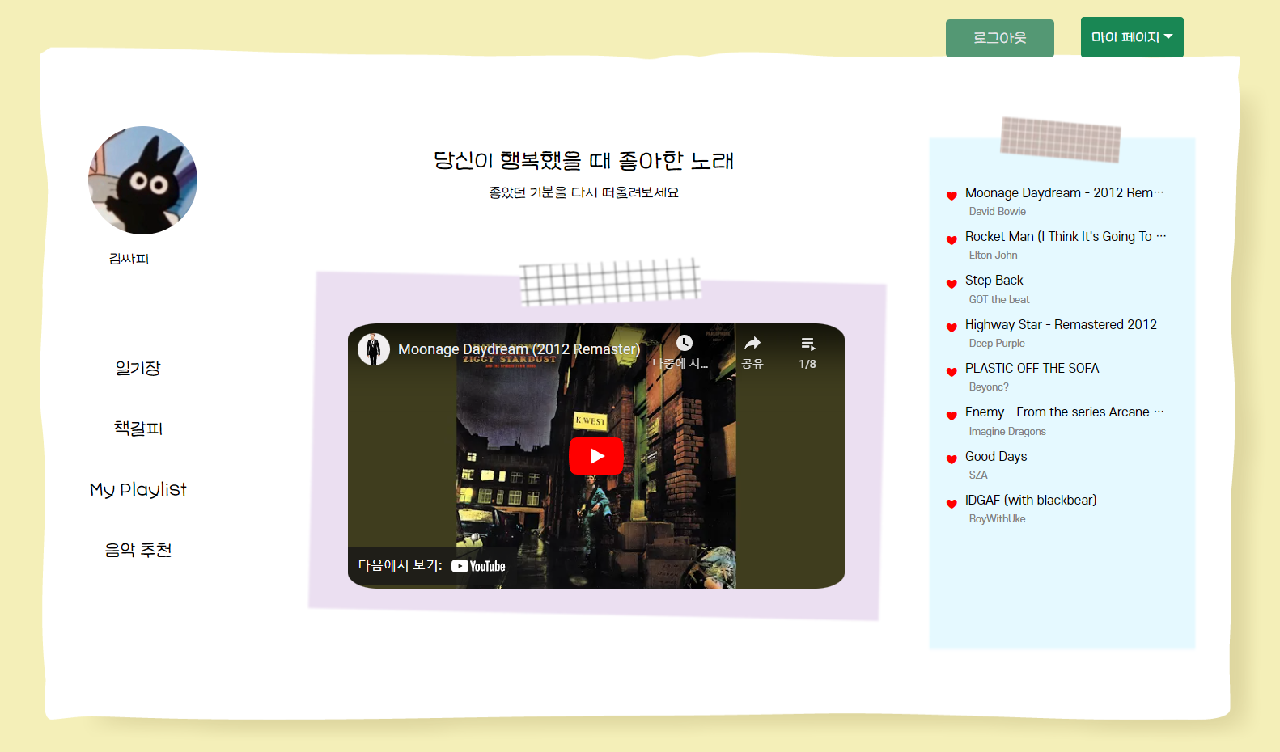Click the channel avatar on the video
1280x752 pixels.
coord(374,349)
